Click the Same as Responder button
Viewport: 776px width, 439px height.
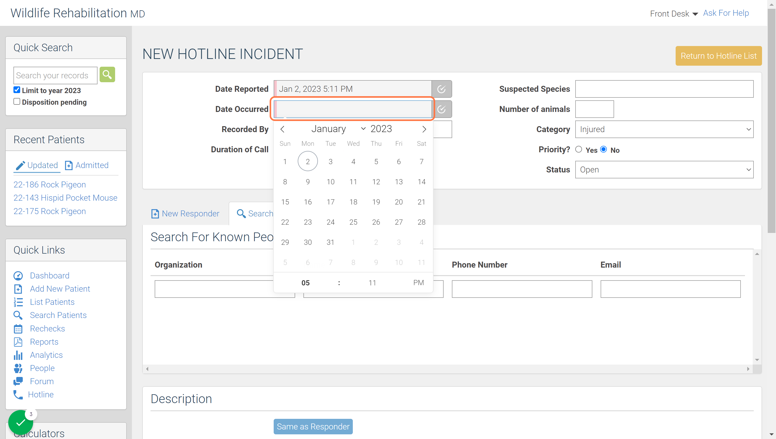click(x=313, y=426)
